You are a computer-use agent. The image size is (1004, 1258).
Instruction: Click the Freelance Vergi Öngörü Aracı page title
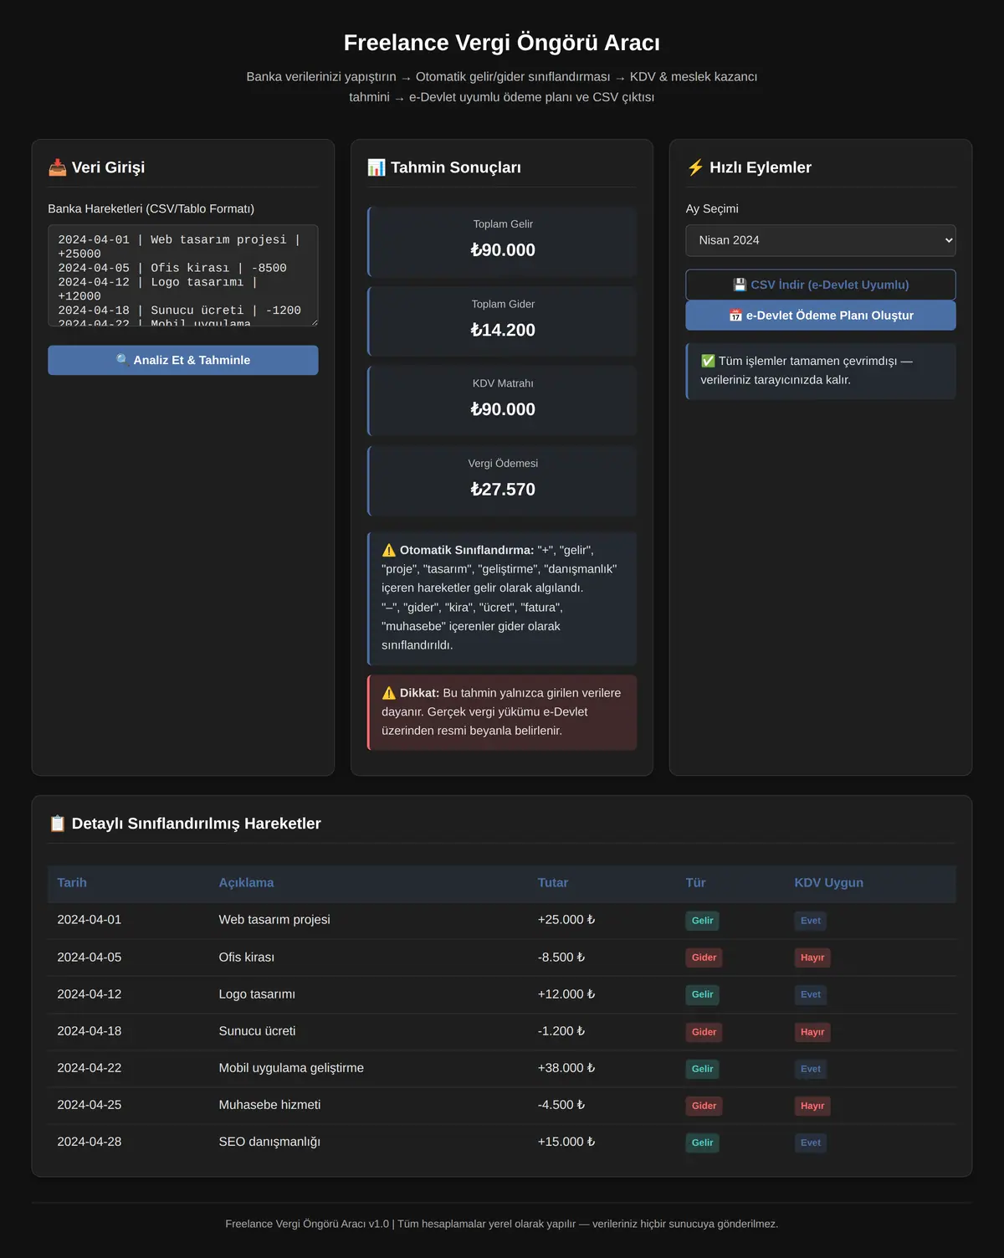point(502,43)
